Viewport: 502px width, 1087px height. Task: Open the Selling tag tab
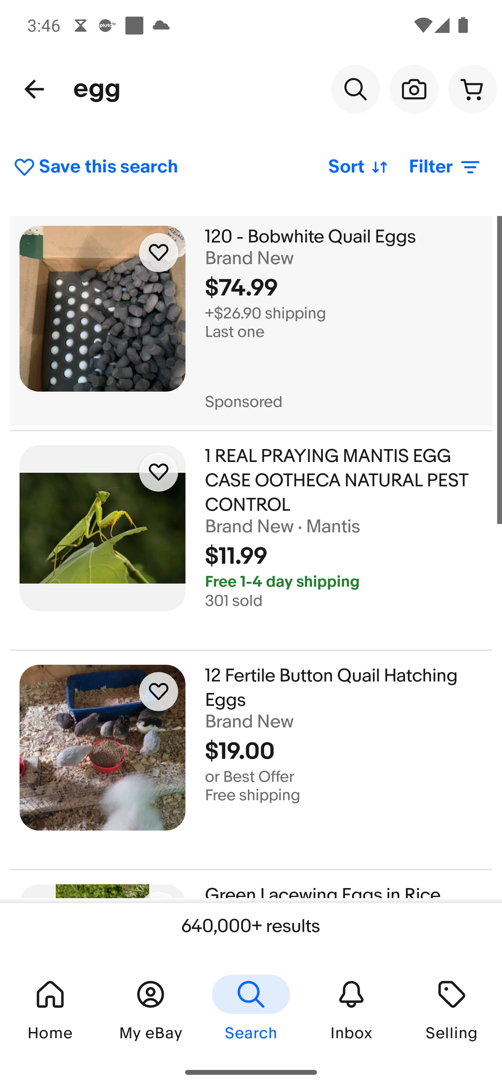tap(451, 1009)
